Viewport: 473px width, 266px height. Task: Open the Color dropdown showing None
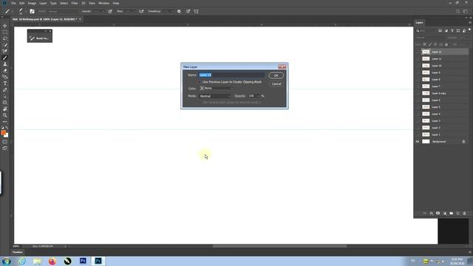pos(217,88)
